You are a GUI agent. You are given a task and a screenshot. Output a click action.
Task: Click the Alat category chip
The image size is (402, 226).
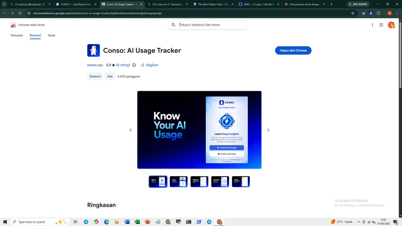(110, 76)
